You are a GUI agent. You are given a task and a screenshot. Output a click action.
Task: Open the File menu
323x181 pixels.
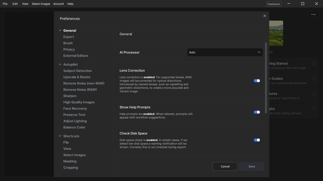5,4
